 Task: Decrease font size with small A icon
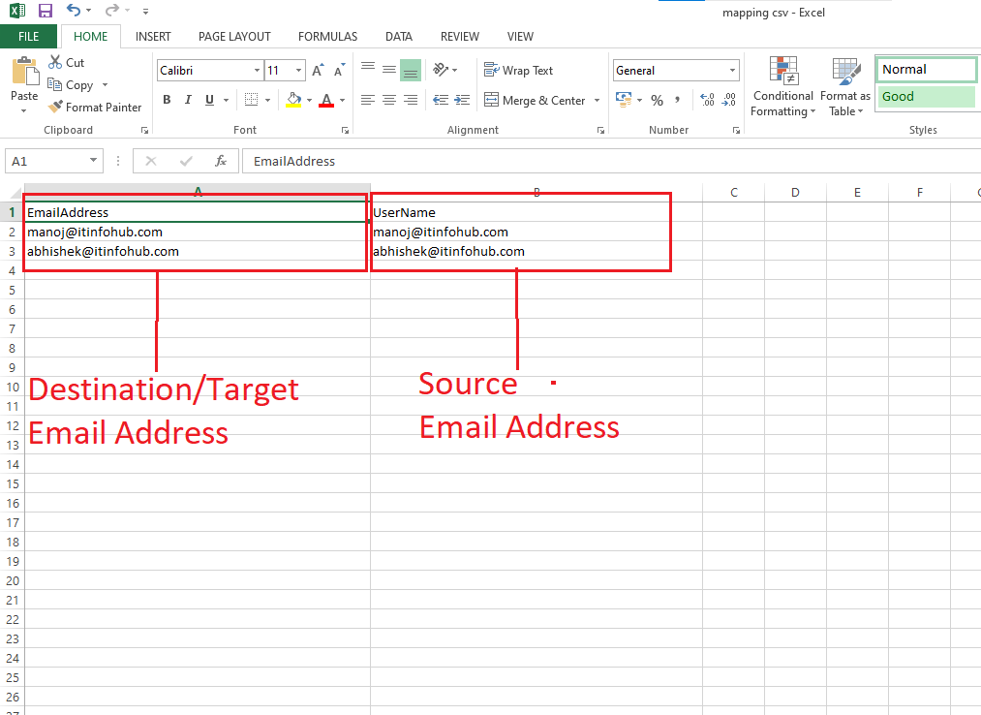coord(339,70)
